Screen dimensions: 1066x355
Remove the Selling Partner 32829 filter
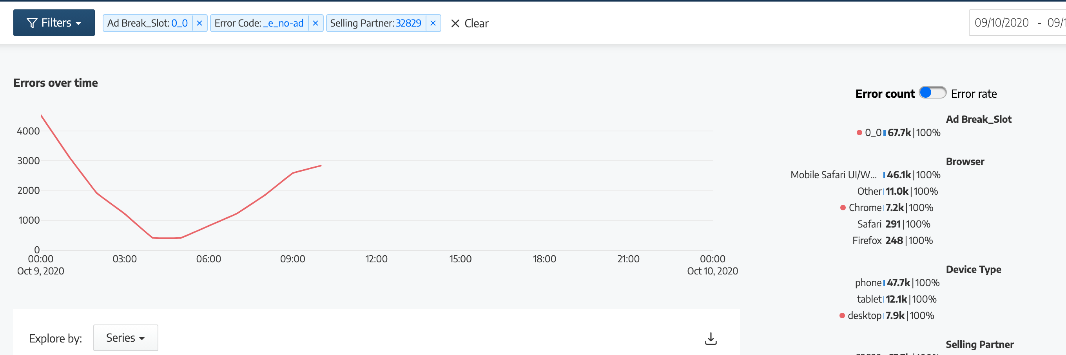tap(433, 23)
